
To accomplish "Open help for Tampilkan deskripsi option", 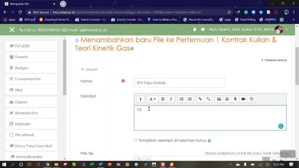I will pos(209,141).
